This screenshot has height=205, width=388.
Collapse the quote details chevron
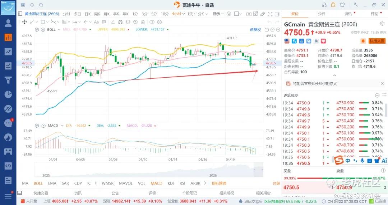pos(334,75)
